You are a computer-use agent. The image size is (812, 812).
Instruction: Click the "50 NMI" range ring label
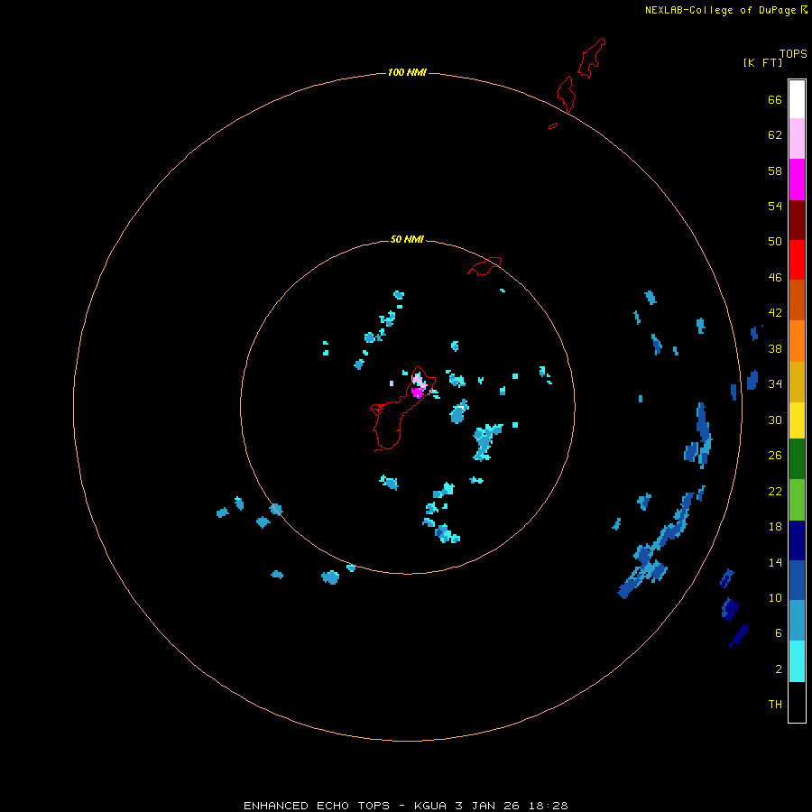click(x=407, y=239)
